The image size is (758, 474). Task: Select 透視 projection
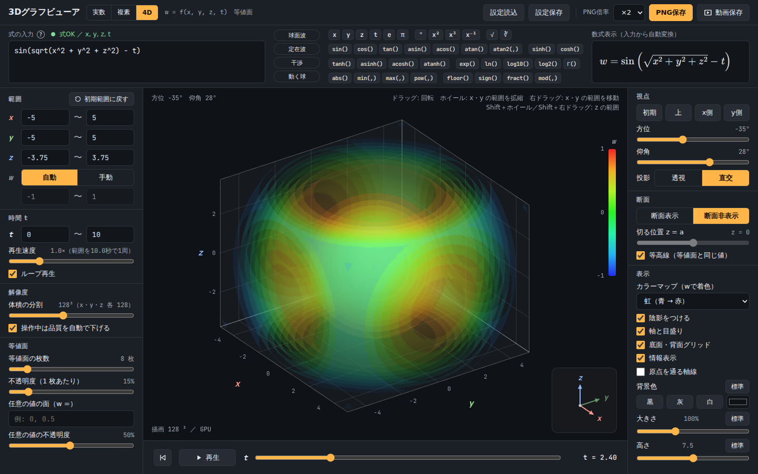679,178
